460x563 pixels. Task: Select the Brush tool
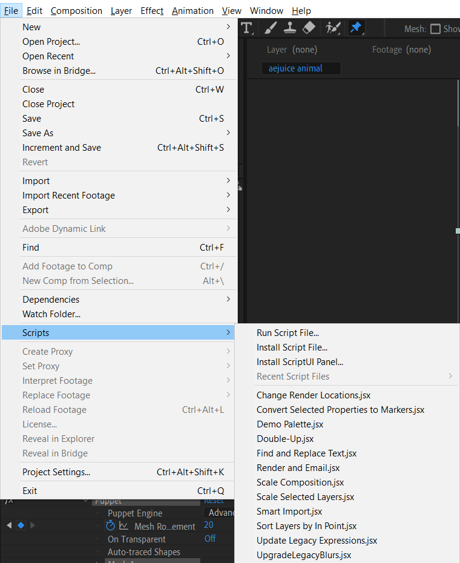pos(271,28)
